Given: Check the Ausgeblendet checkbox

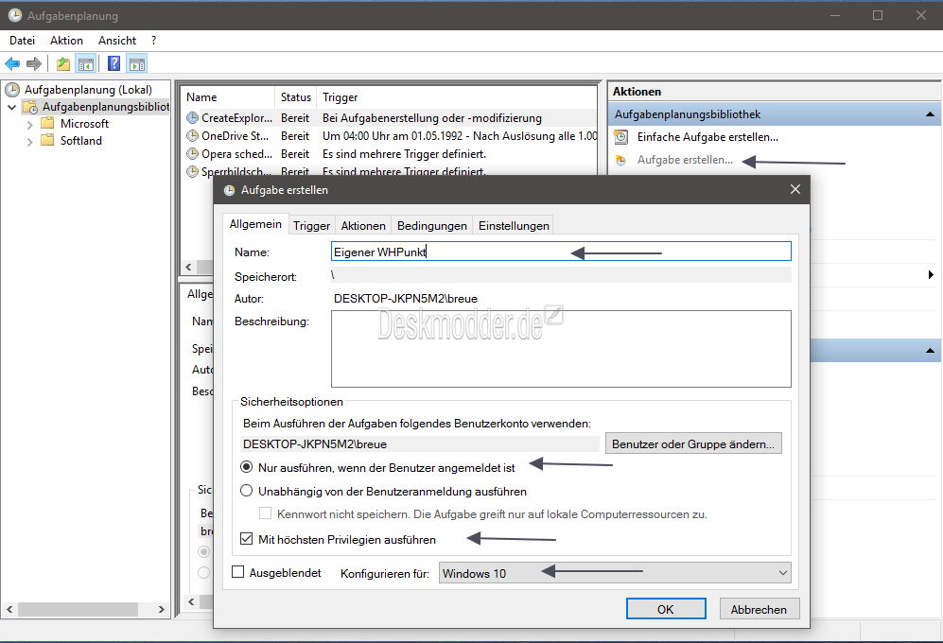Looking at the screenshot, I should tap(238, 572).
